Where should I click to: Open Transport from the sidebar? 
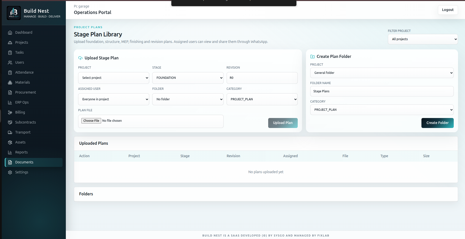point(34,132)
